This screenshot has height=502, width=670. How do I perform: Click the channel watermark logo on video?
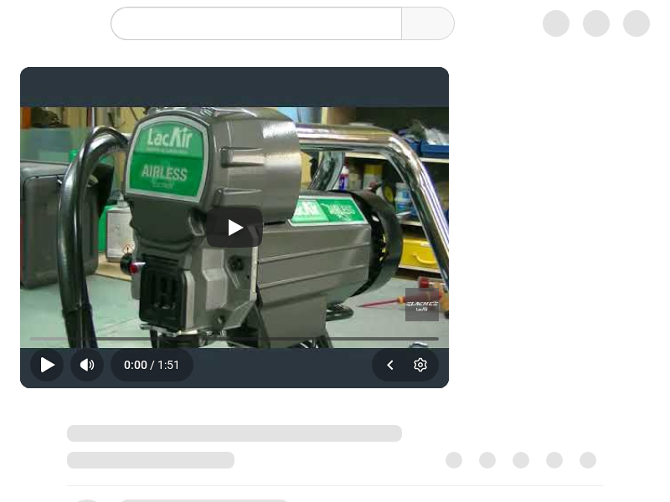(x=422, y=305)
